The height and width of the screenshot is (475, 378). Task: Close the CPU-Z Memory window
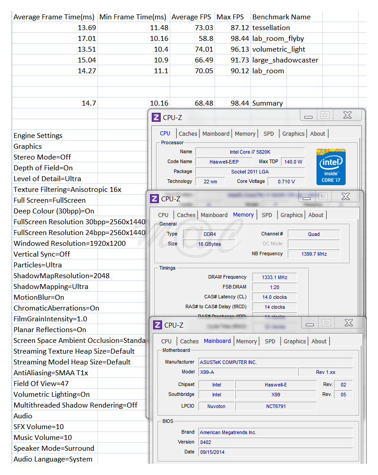point(346,196)
